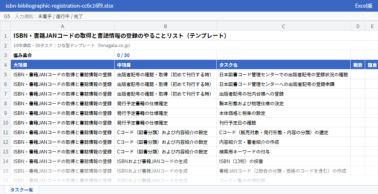Click the cell reference G5 in formula bar
The height and width of the screenshot is (194, 378).
tap(7, 16)
